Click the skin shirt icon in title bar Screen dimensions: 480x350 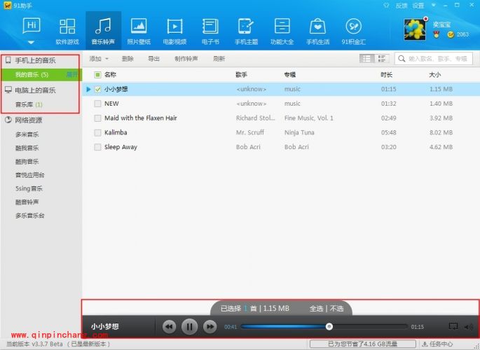coord(386,5)
